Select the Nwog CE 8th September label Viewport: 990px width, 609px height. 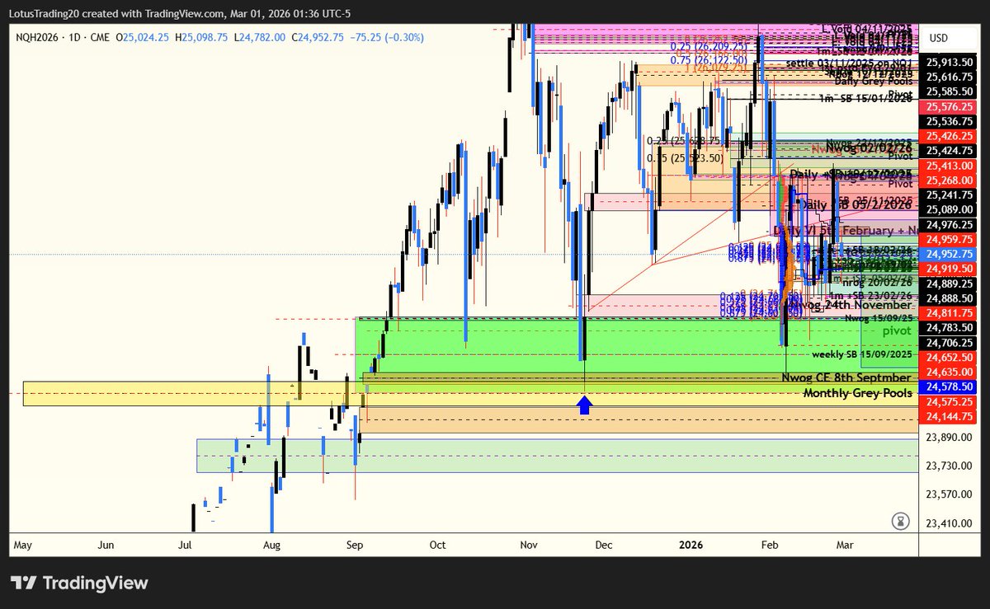pos(845,377)
